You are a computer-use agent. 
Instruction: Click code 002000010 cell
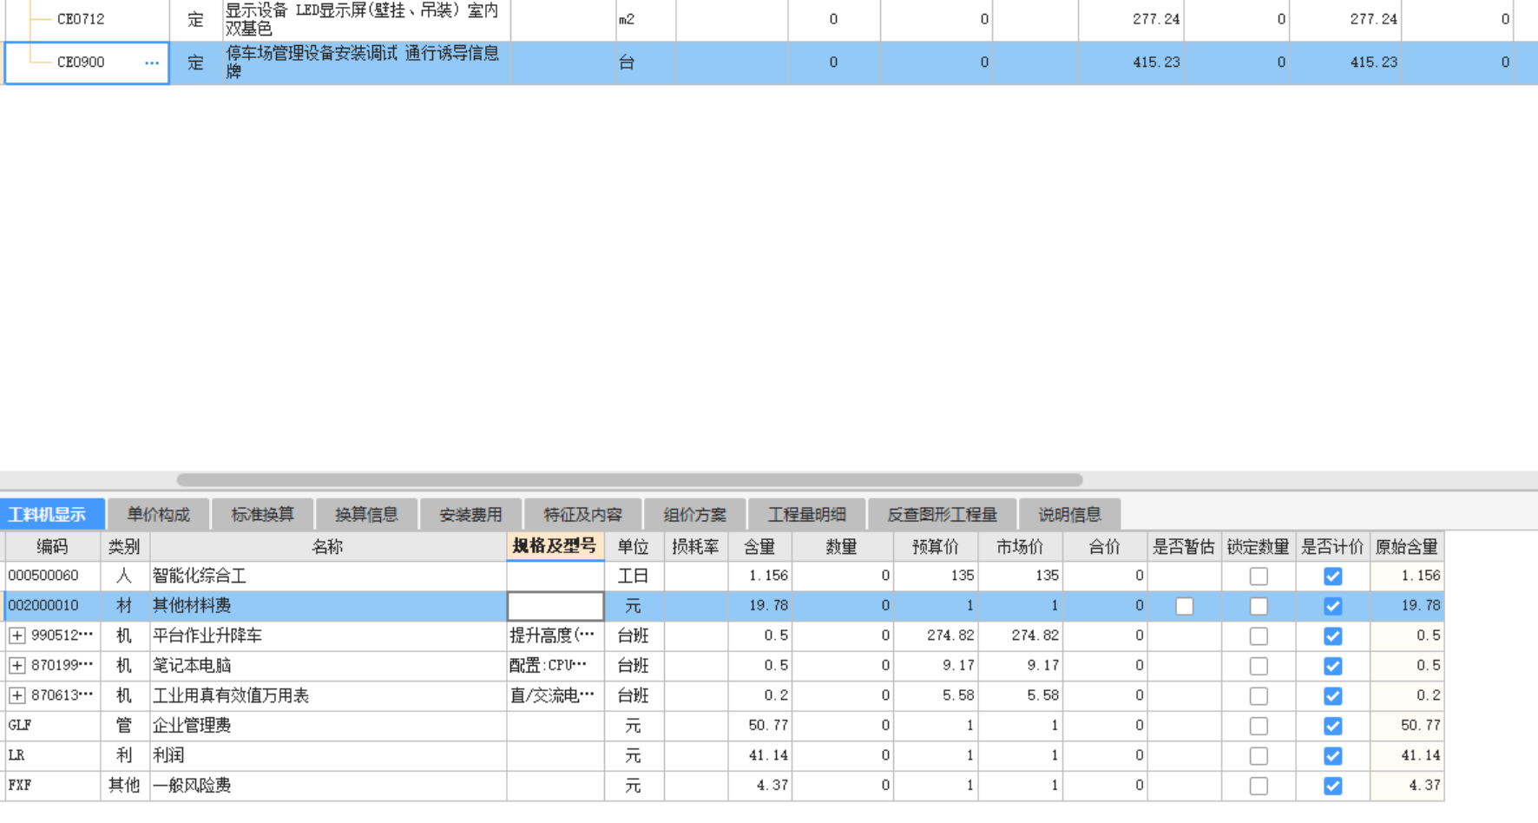pos(52,606)
